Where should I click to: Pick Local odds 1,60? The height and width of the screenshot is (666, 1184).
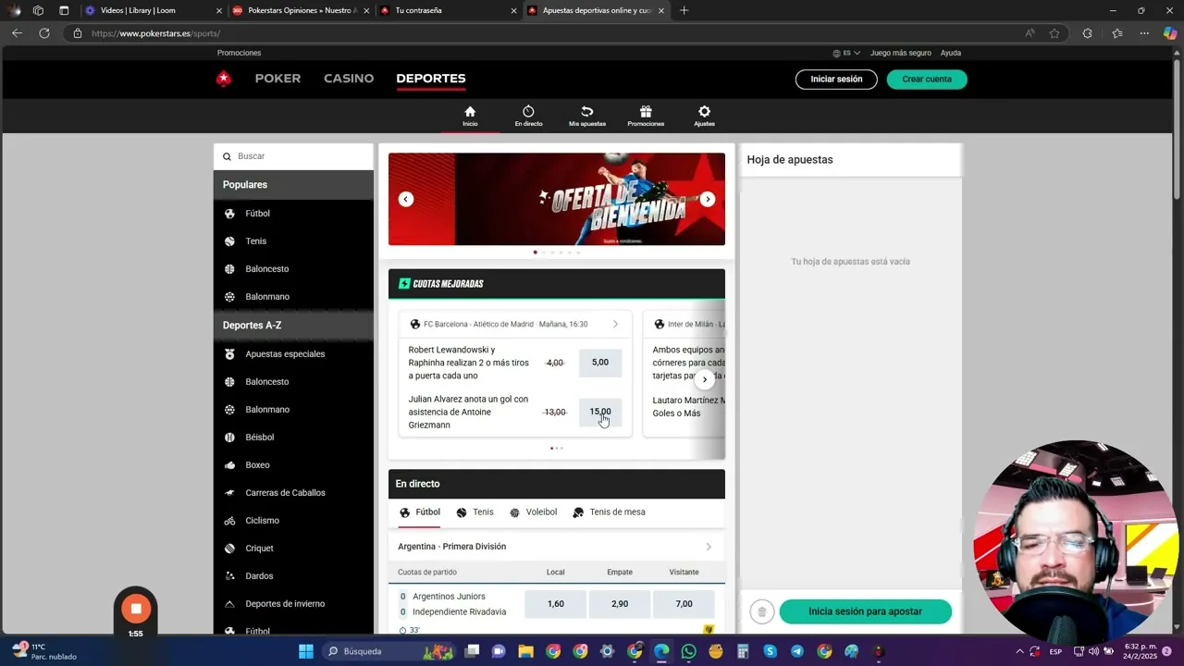pos(555,604)
